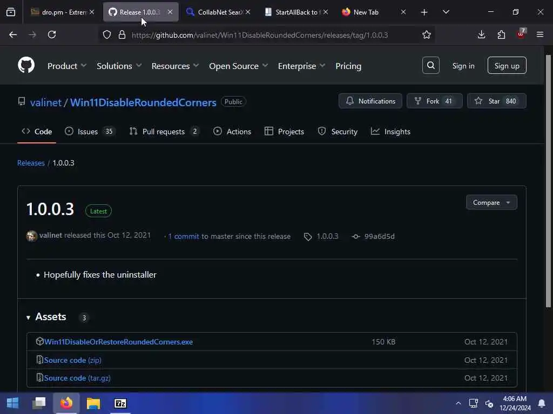Open File Explorer from the taskbar
553x414 pixels.
[93, 403]
